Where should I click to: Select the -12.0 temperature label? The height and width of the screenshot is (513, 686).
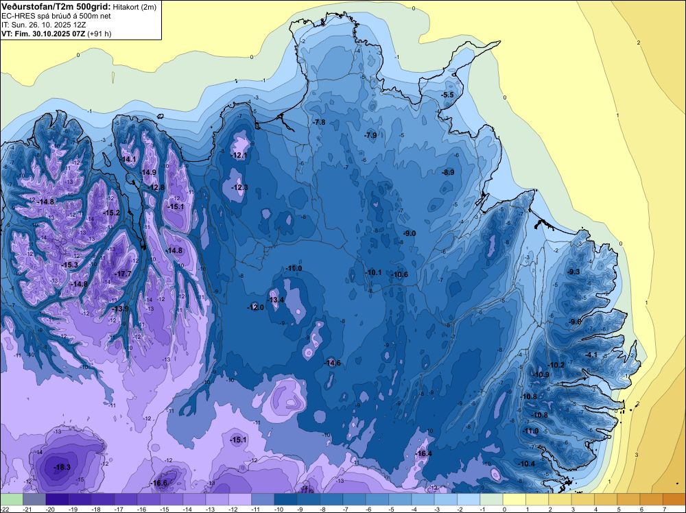[255, 307]
